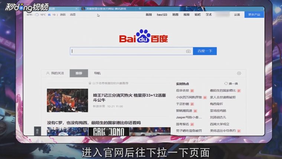This screenshot has width=282, height=159.
Task: Click the recommendation settings gear icon
Action: tap(239, 73)
